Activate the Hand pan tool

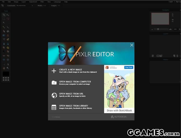[x=4, y=68]
